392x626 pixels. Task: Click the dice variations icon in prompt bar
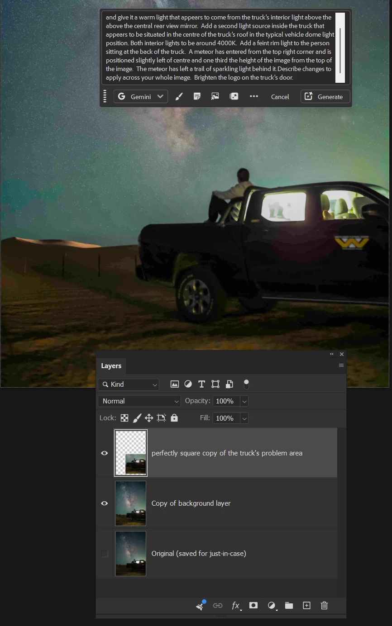(234, 96)
